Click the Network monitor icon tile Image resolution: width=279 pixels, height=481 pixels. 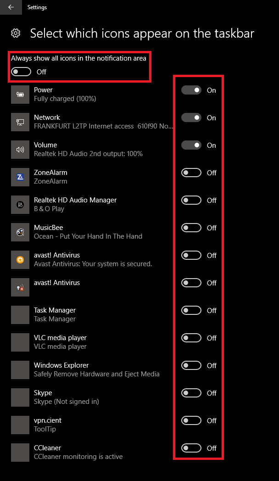tap(20, 122)
